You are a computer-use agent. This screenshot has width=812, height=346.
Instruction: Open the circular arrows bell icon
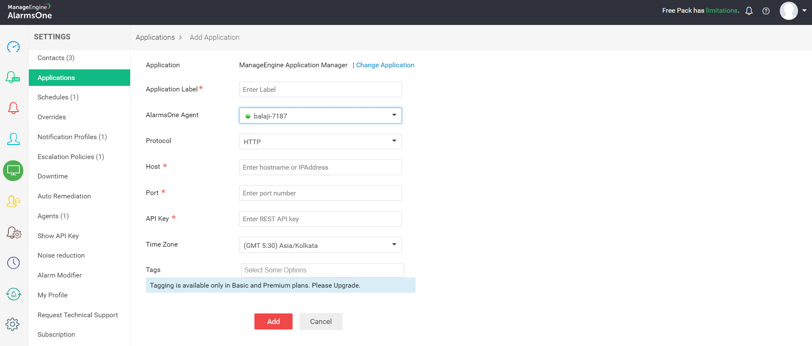pyautogui.click(x=13, y=294)
